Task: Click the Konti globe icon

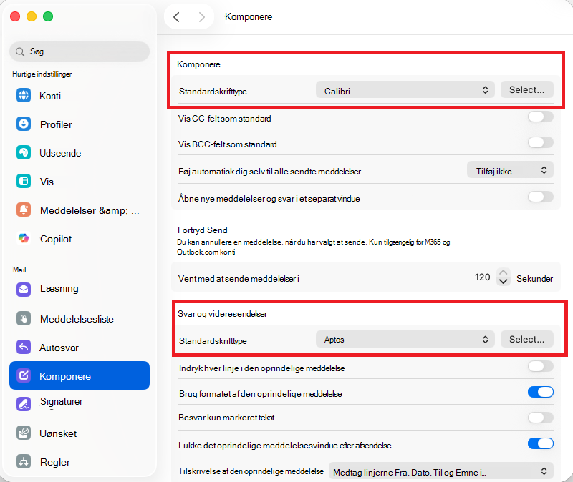Action: point(24,96)
